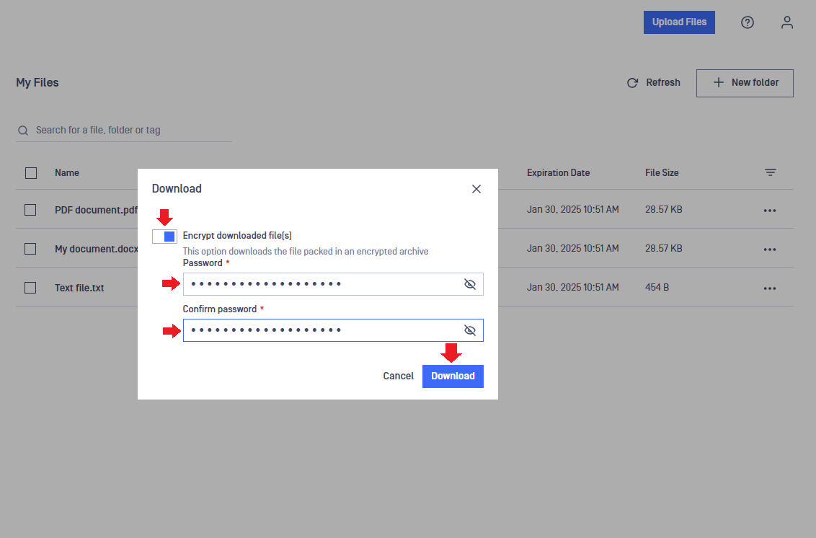Click the Encrypt downloaded file(s) label

pyautogui.click(x=237, y=235)
